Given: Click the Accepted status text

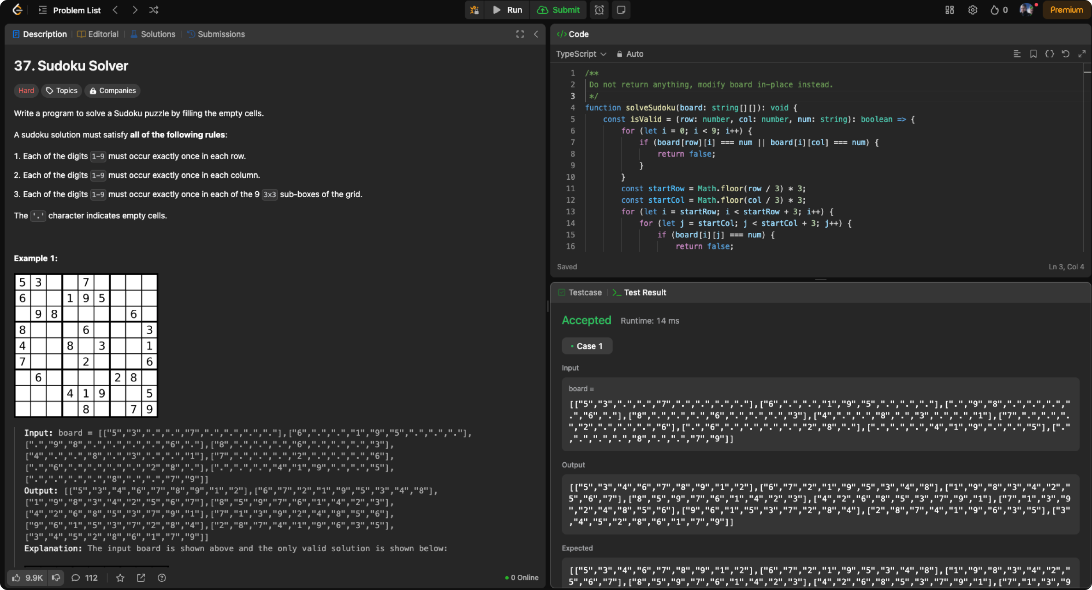Looking at the screenshot, I should coord(587,320).
